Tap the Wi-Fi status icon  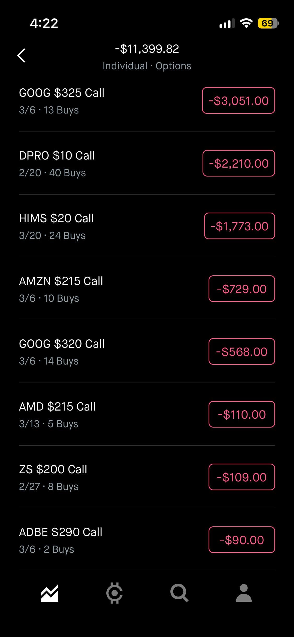[246, 23]
